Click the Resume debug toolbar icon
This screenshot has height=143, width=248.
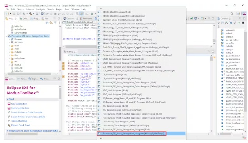(47, 14)
